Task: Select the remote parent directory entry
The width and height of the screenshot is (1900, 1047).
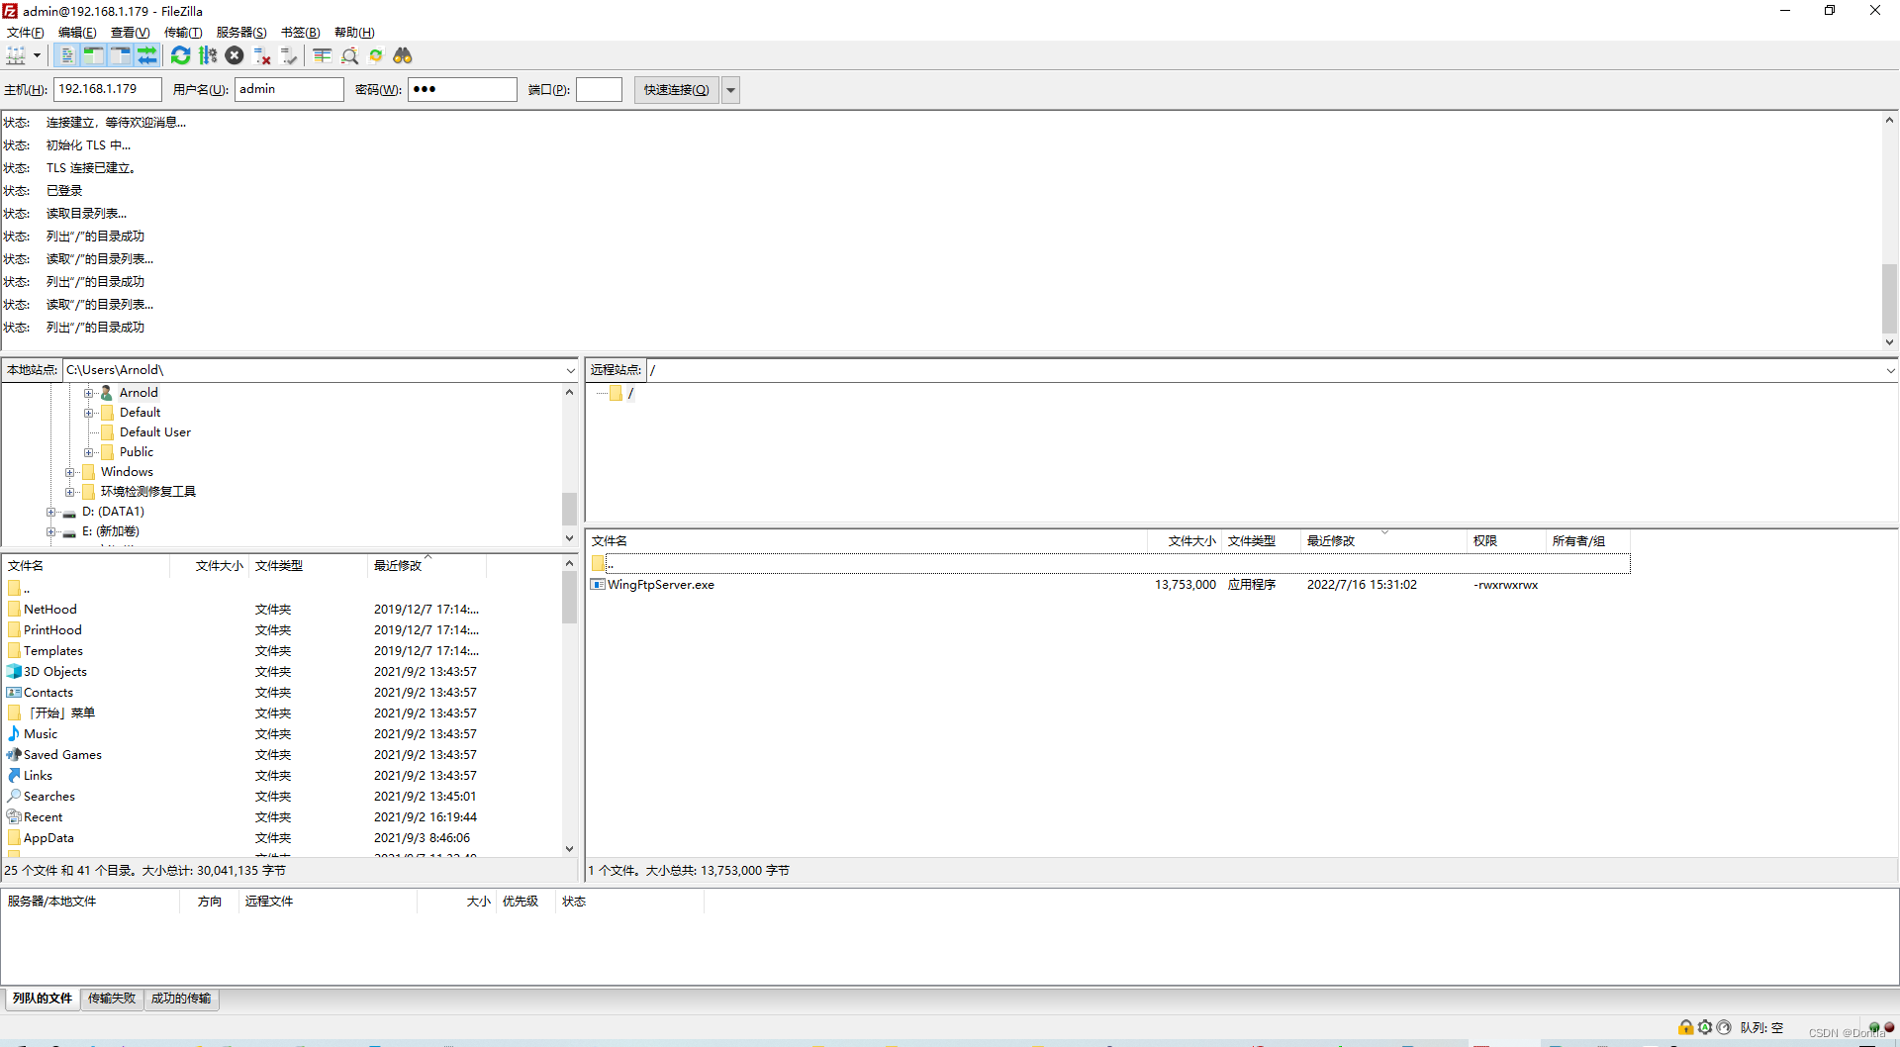Action: tap(1109, 564)
